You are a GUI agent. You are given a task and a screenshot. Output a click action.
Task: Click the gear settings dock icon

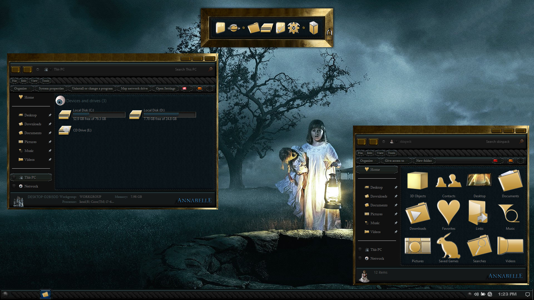293,28
